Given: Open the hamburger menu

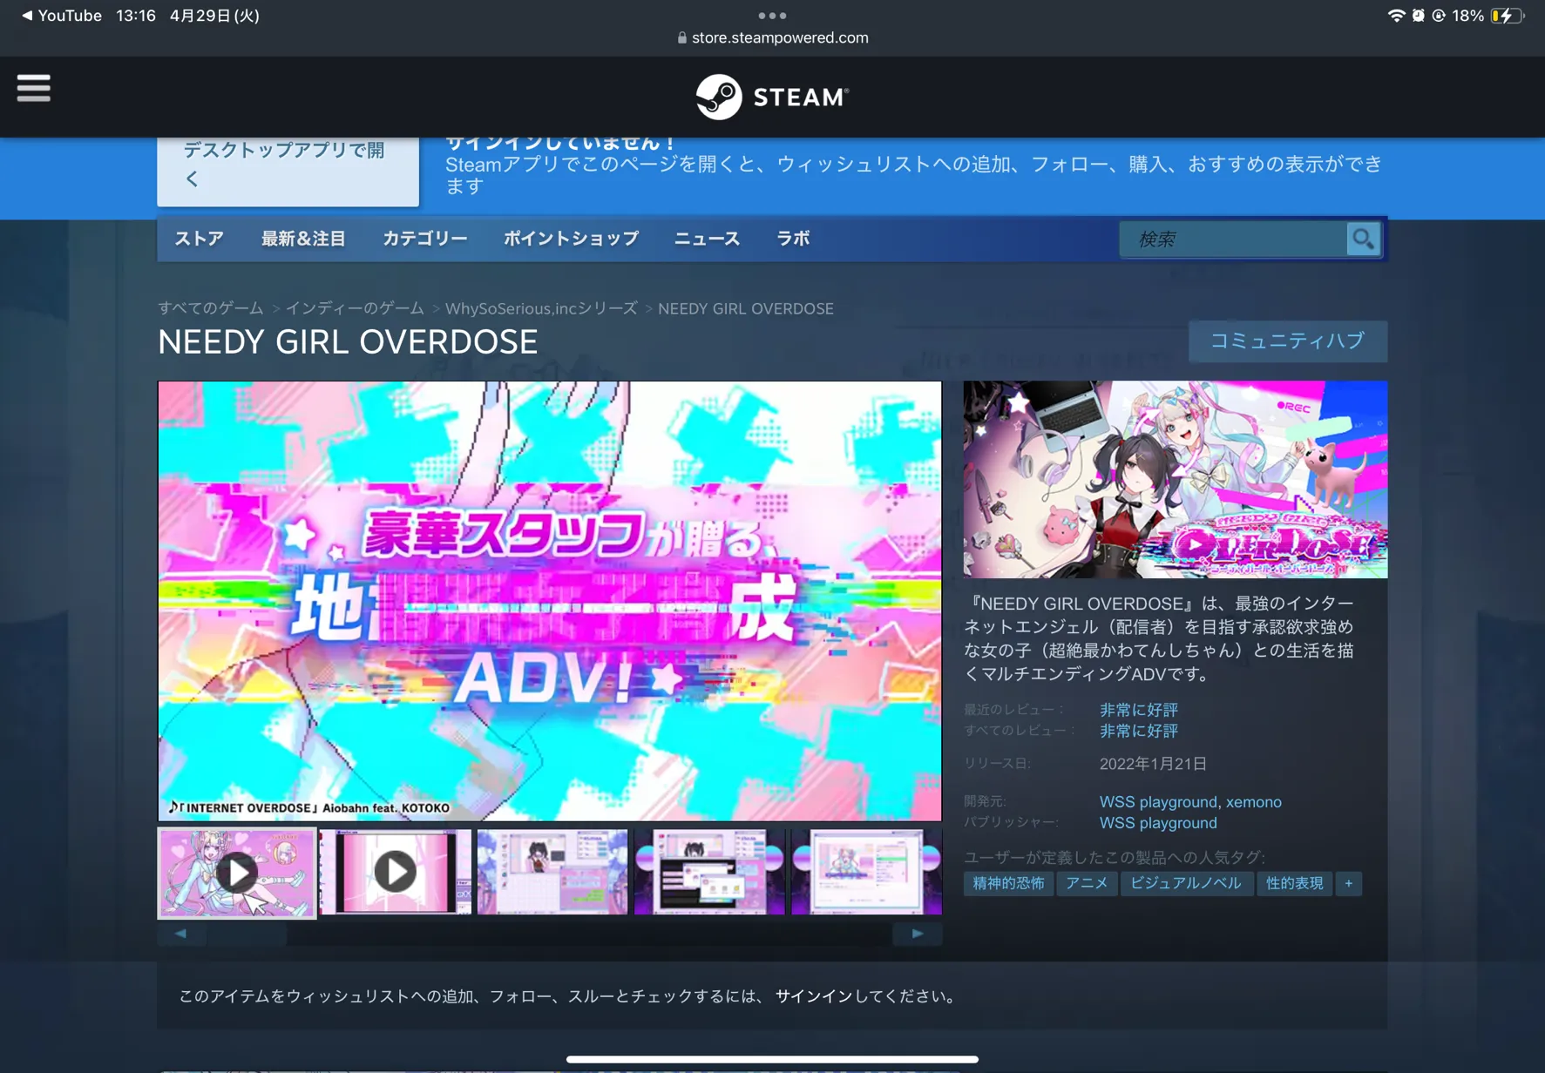Looking at the screenshot, I should [x=34, y=88].
